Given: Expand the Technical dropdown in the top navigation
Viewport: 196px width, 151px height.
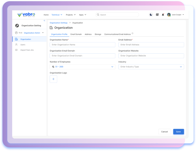Looking at the screenshot, I should click(57, 15).
